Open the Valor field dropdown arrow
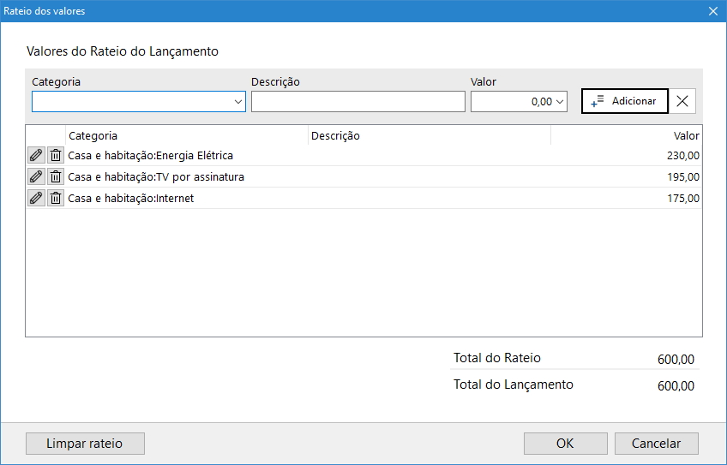This screenshot has height=465, width=727. pos(561,102)
